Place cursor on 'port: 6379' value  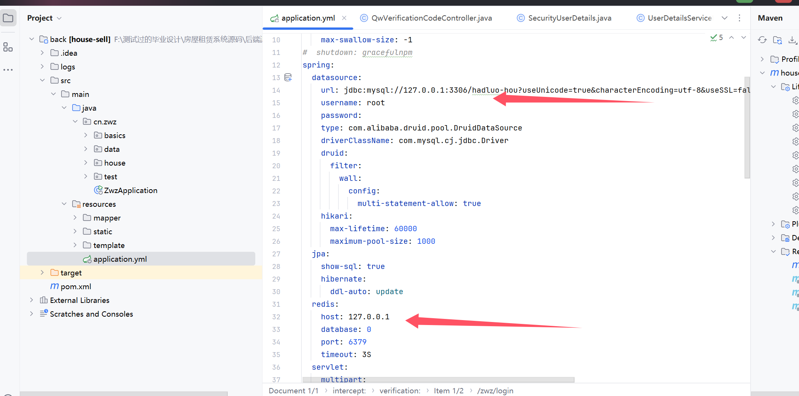click(x=357, y=342)
